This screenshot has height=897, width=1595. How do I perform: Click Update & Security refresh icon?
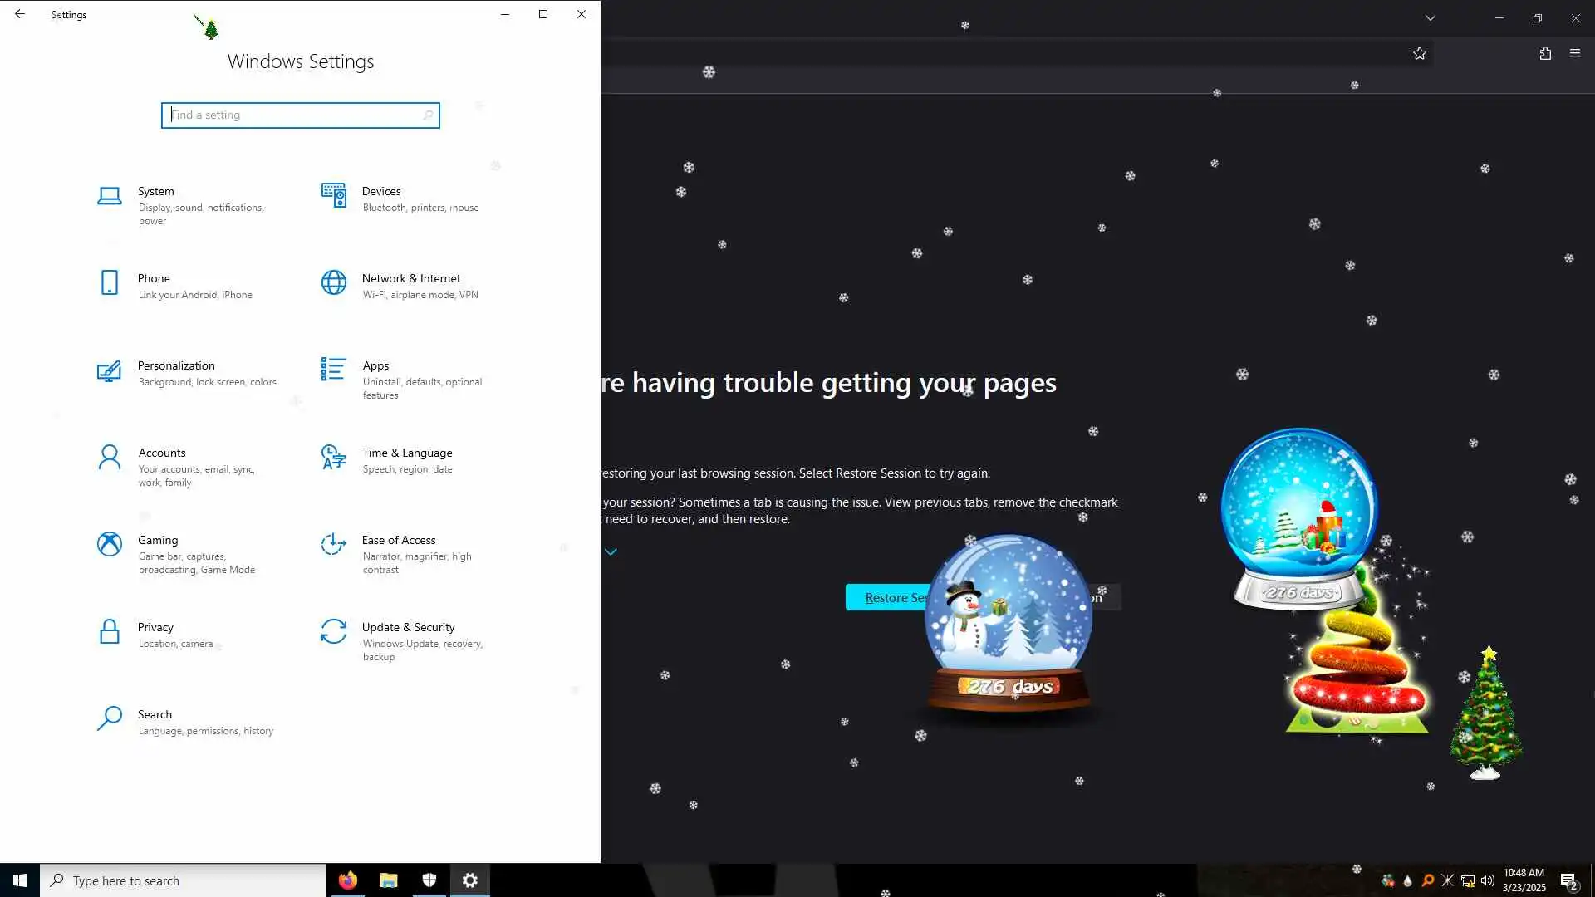click(334, 632)
